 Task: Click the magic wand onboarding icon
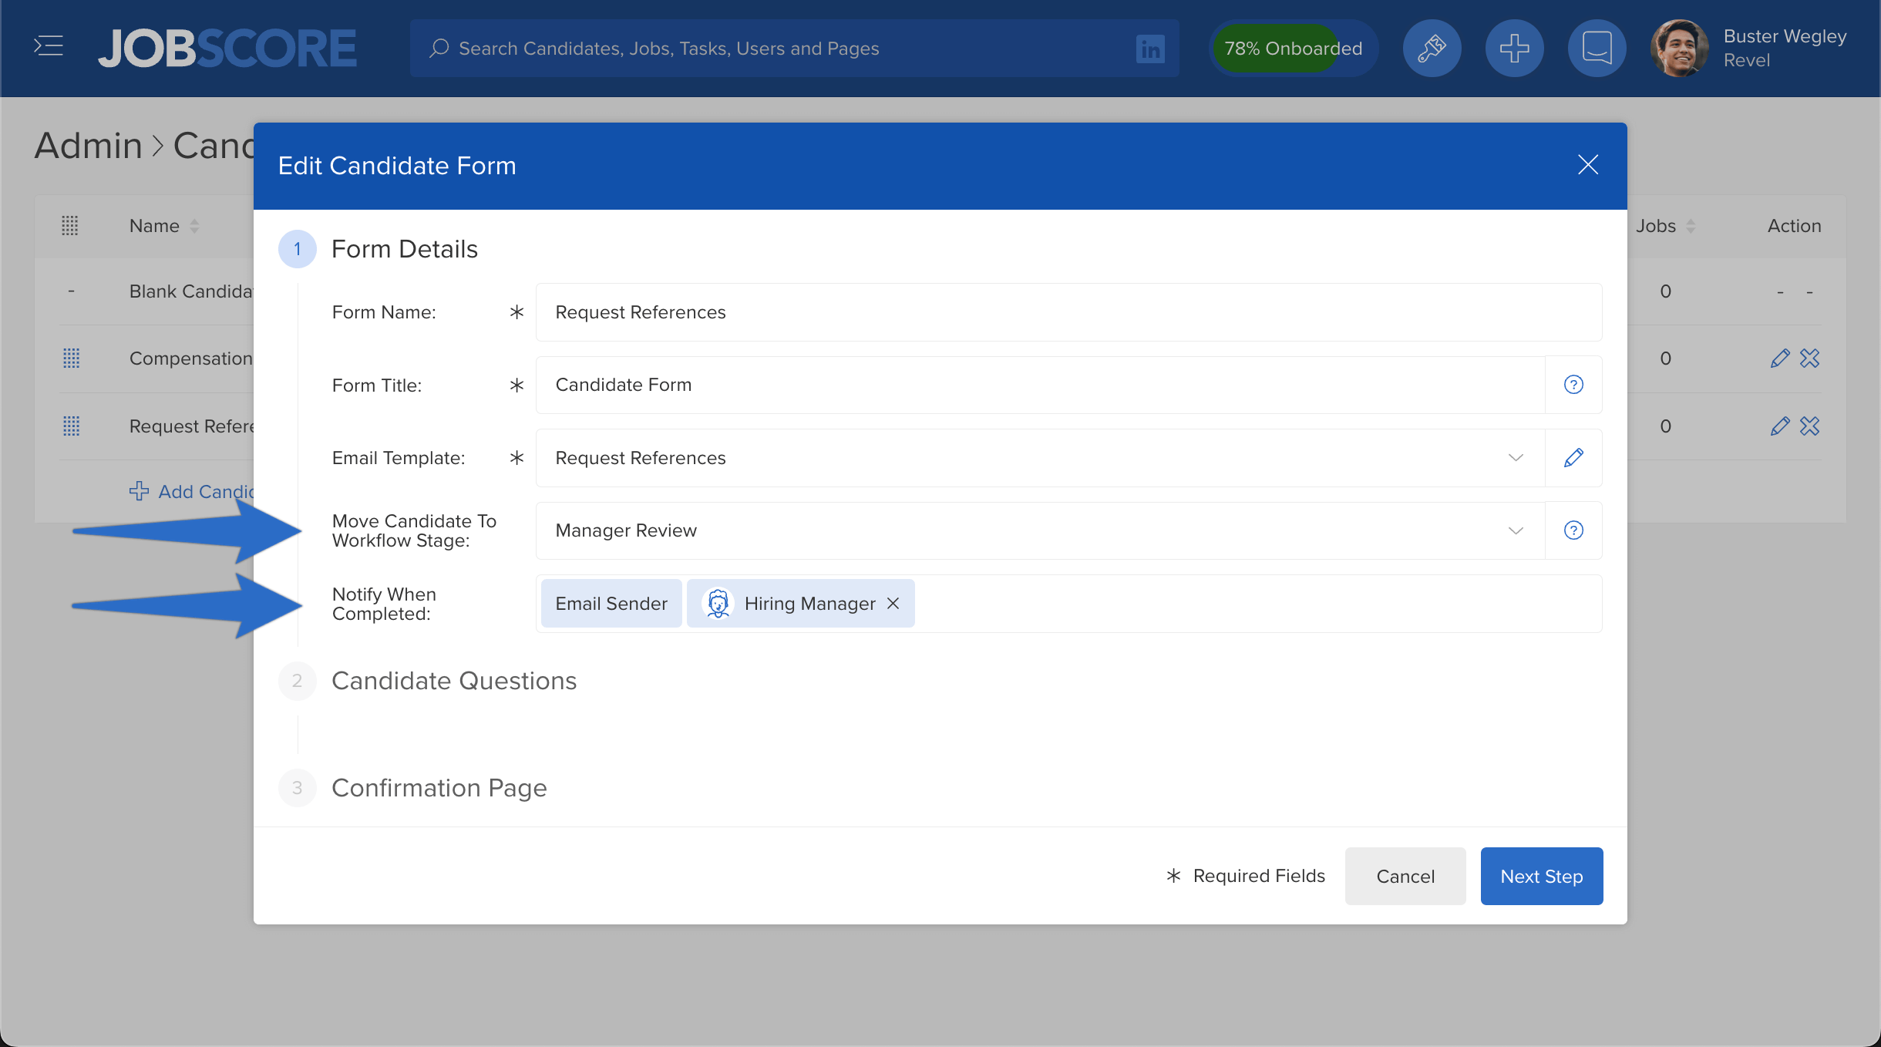(x=1431, y=48)
